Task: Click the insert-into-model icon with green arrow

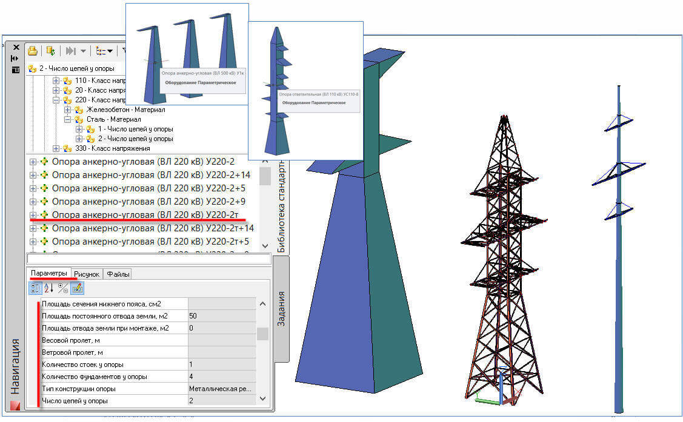Action: (51, 51)
